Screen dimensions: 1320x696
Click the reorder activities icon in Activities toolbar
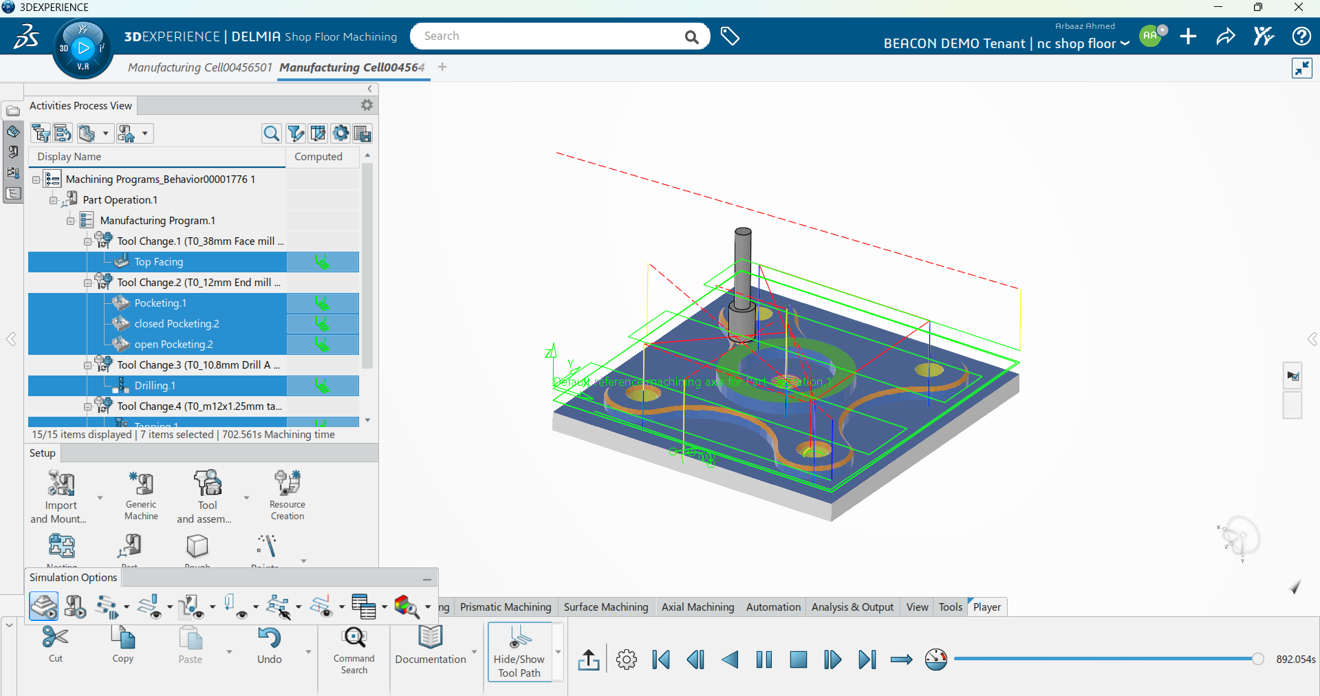click(63, 133)
